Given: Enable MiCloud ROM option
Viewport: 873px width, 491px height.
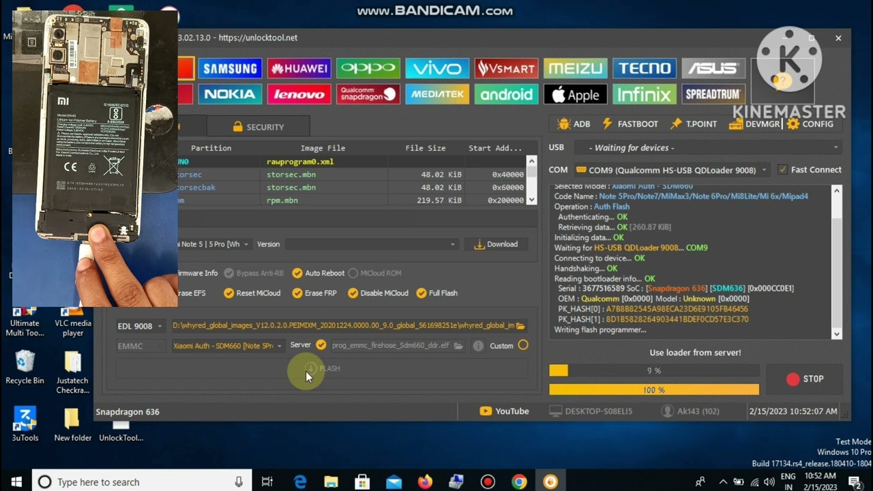Looking at the screenshot, I should (374, 273).
